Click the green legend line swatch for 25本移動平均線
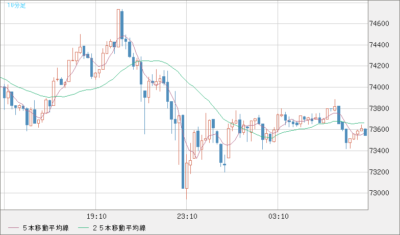The height and width of the screenshot is (235, 400). (83, 228)
